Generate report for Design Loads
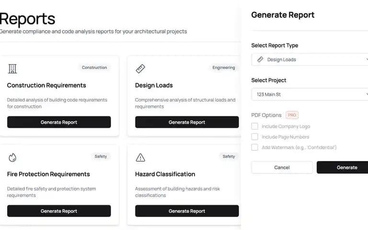The height and width of the screenshot is (230, 368). (x=187, y=122)
